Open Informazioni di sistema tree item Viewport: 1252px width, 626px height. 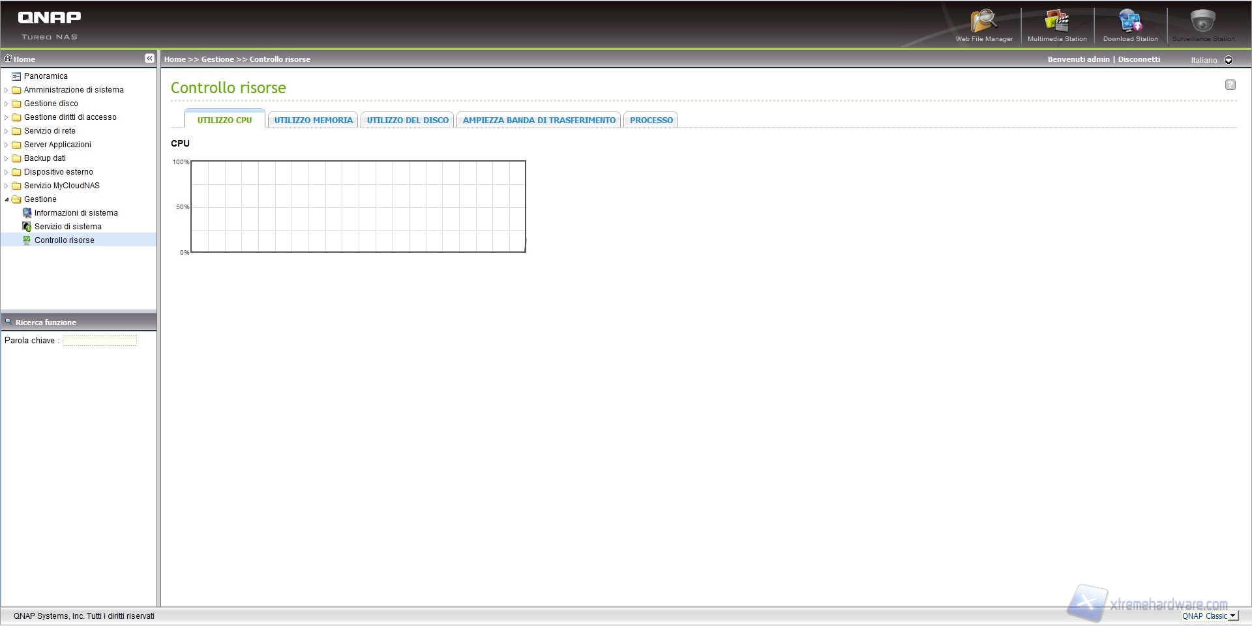tap(76, 213)
